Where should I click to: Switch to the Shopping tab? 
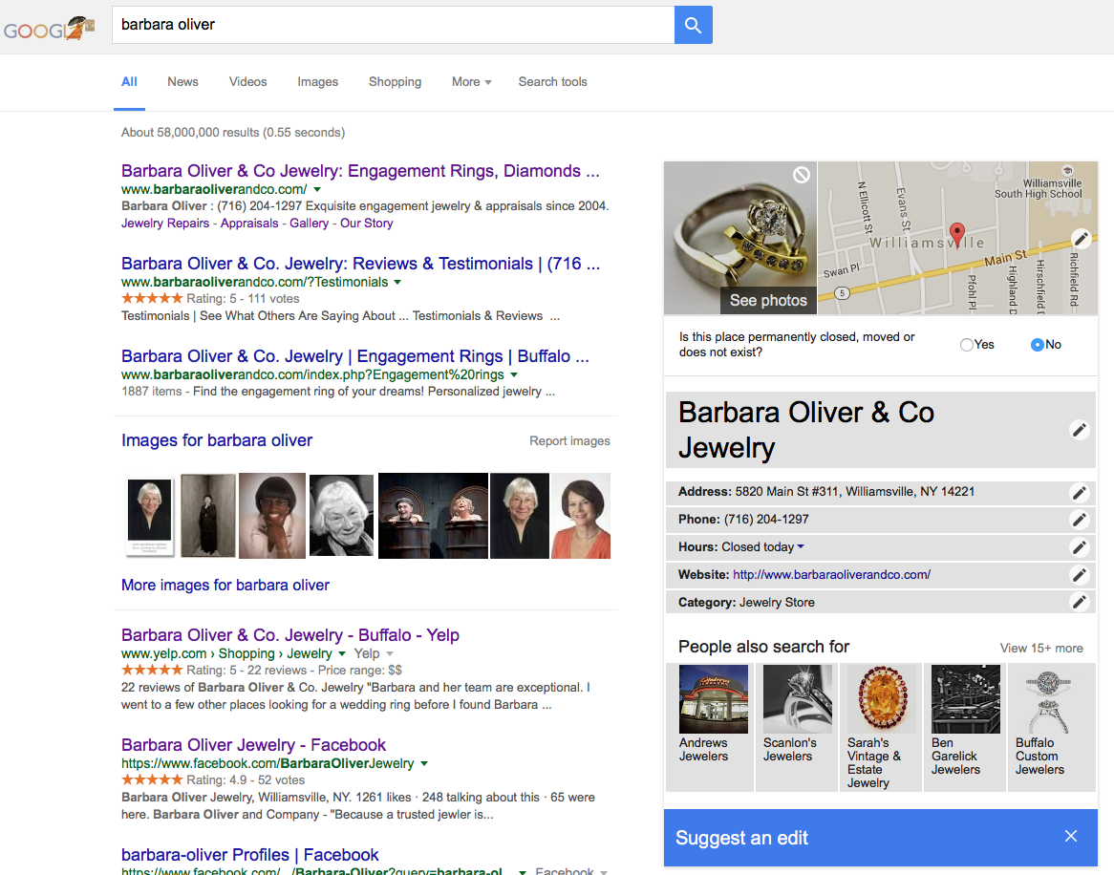[395, 82]
